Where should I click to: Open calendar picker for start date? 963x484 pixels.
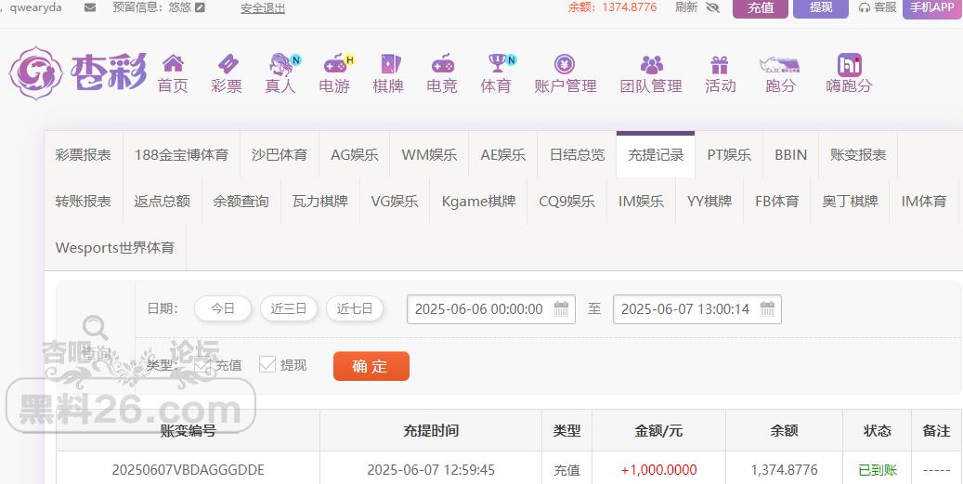pos(562,309)
